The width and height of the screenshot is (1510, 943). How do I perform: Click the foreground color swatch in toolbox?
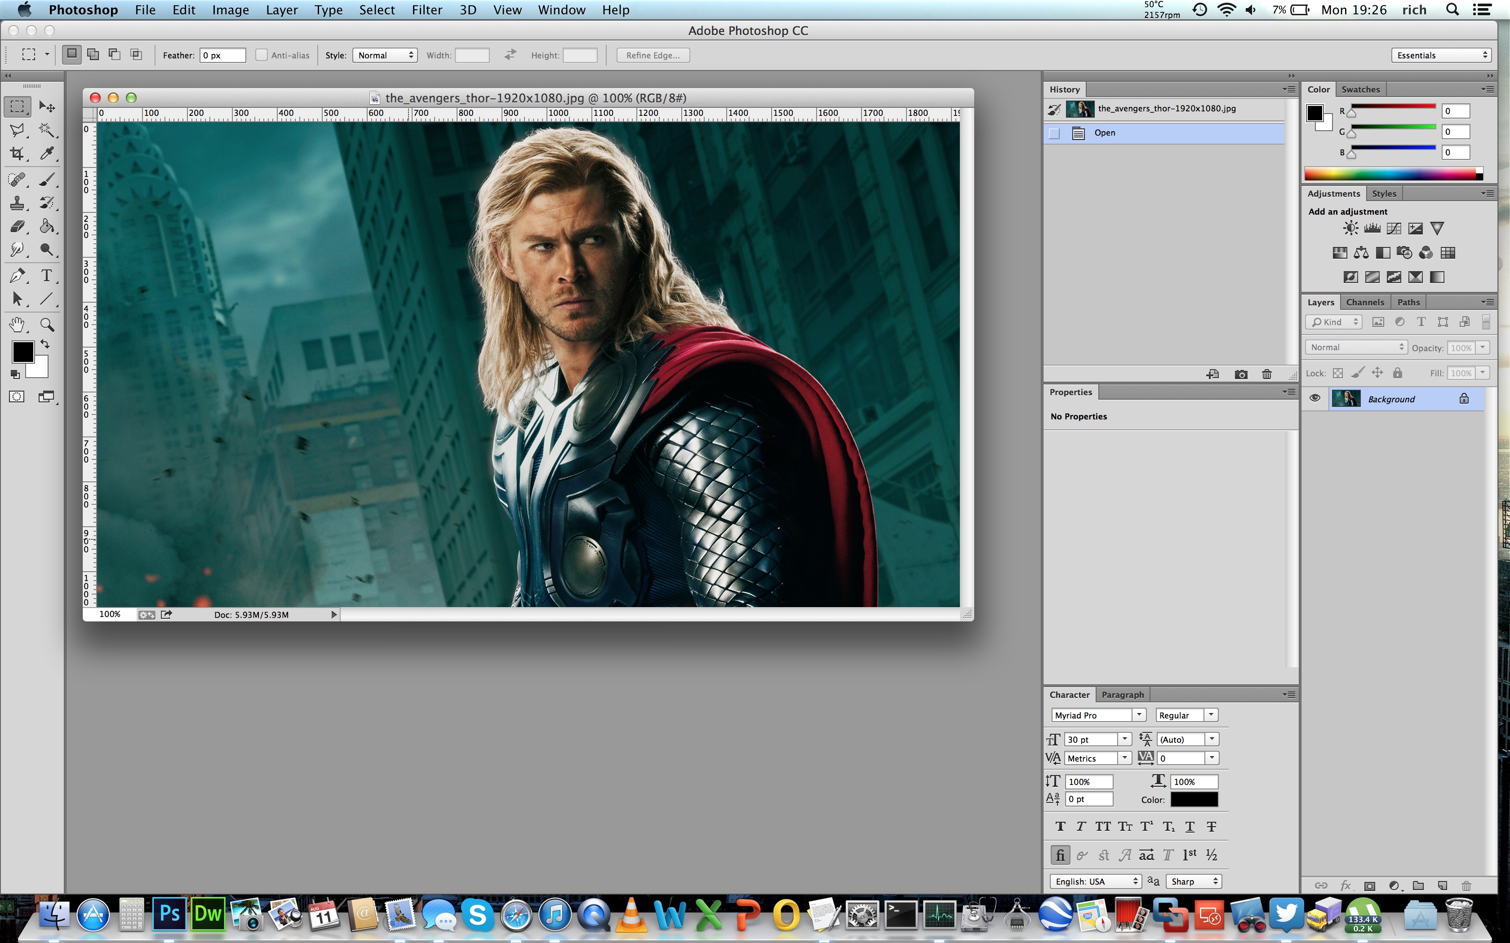22,352
